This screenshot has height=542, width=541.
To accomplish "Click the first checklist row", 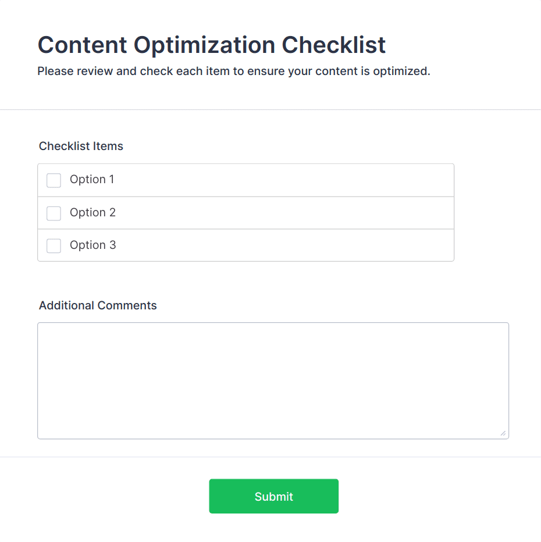I will (245, 180).
